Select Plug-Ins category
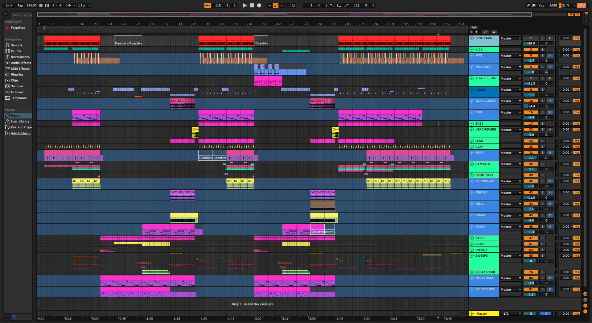This screenshot has height=323, width=592. click(17, 75)
